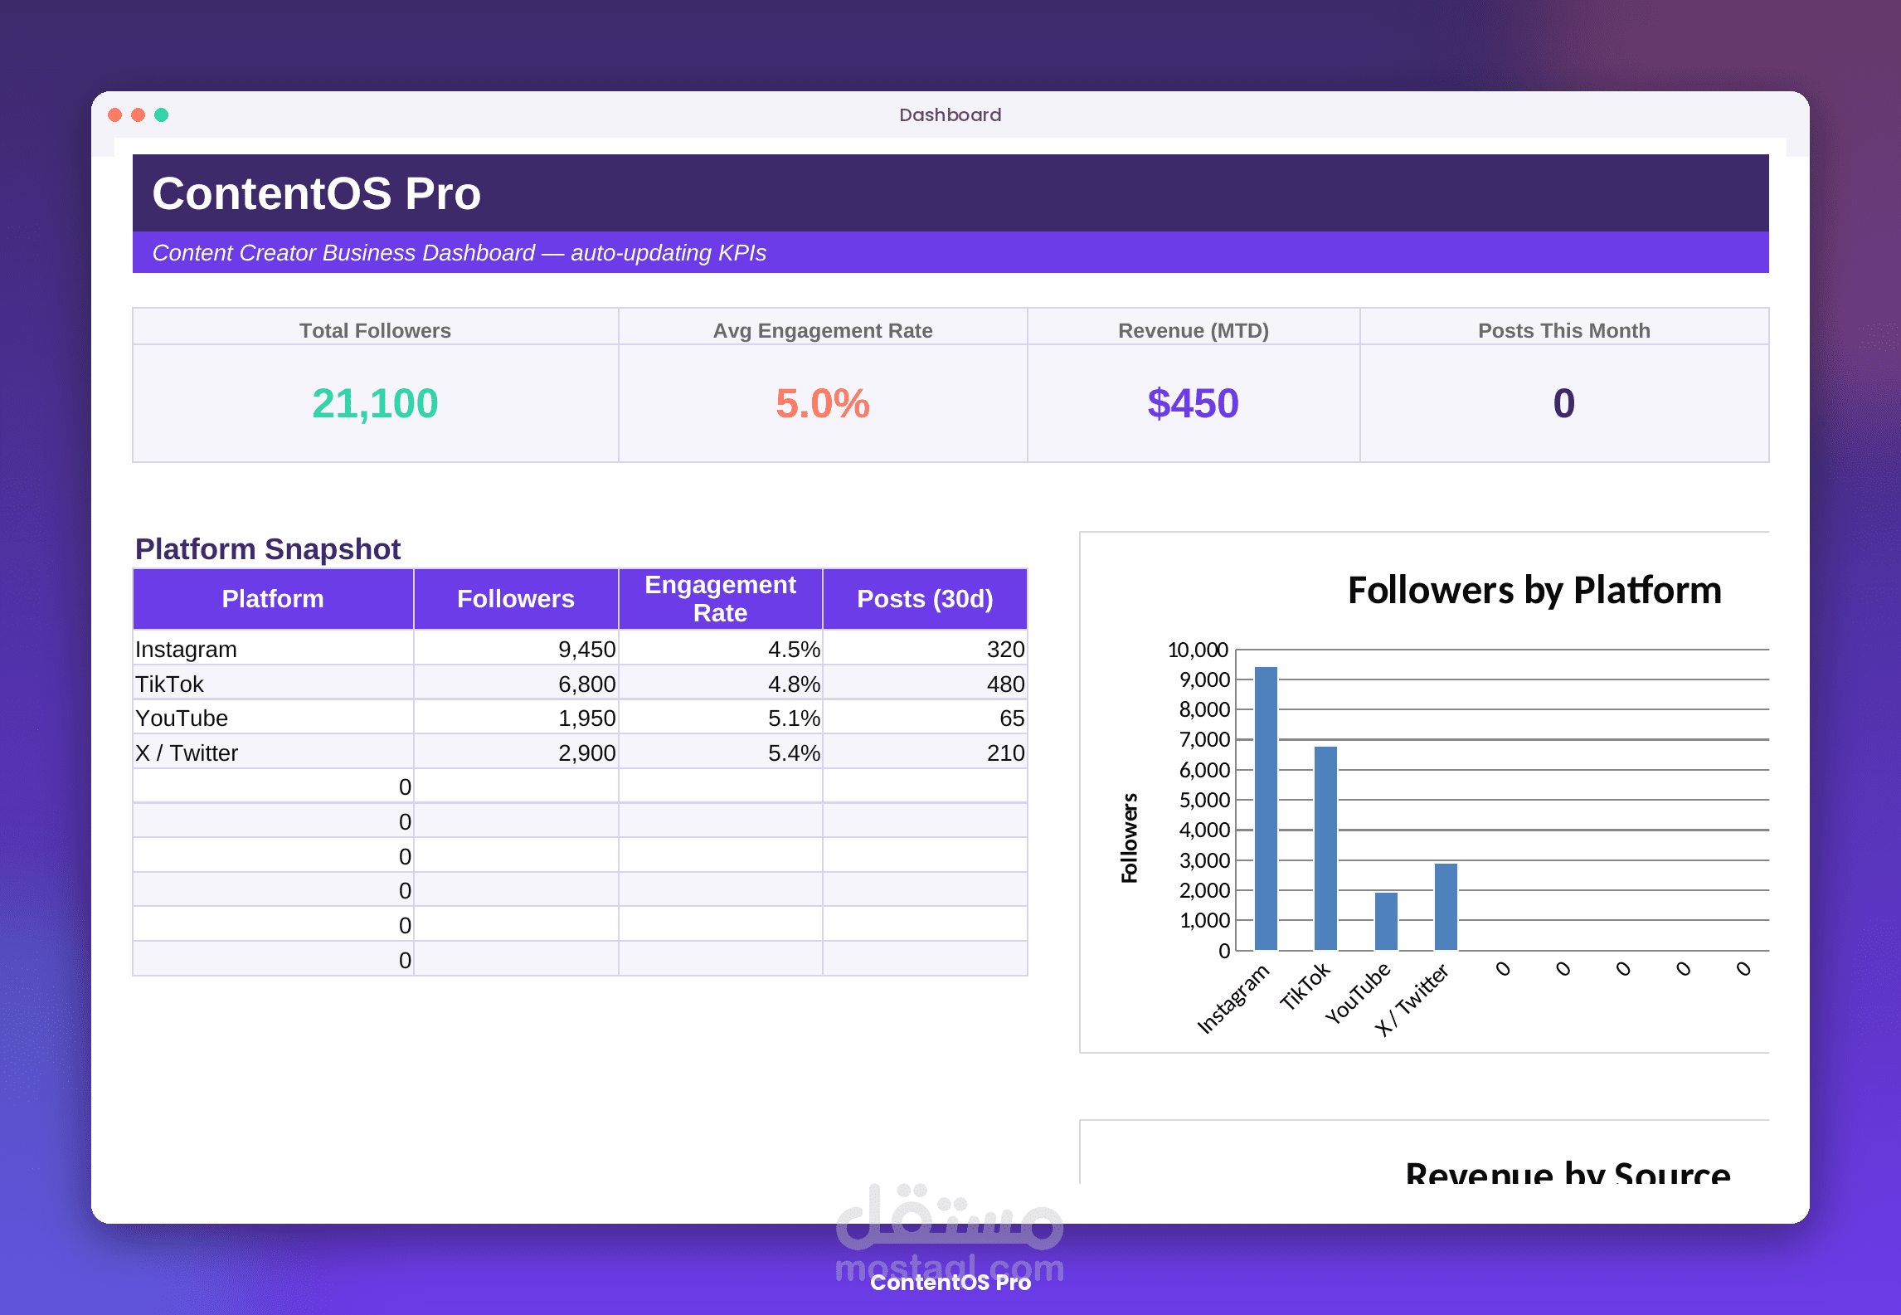Minimize the Dashboard window with the middle dot
This screenshot has width=1901, height=1315.
tap(139, 115)
